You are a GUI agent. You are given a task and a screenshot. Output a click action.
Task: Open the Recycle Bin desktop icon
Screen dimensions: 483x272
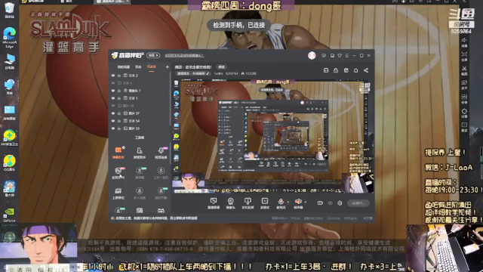[x=10, y=10]
